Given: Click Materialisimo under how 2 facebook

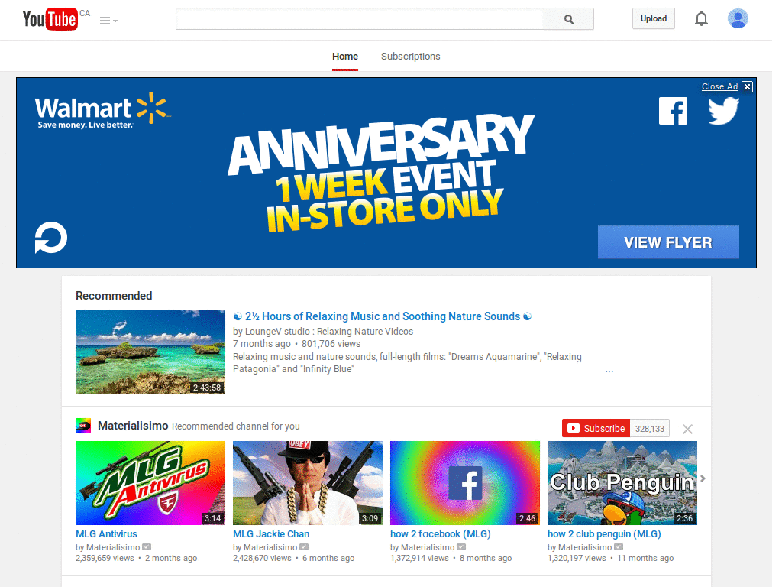Looking at the screenshot, I should [x=428, y=547].
